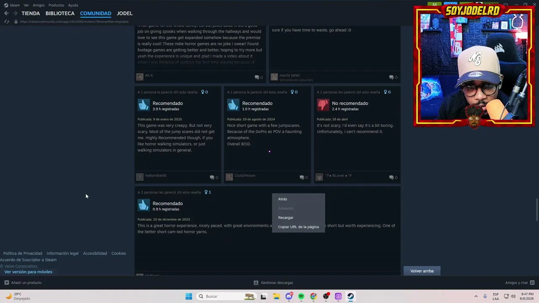
Task: Click the taskbar volume icon
Action: click(513, 296)
